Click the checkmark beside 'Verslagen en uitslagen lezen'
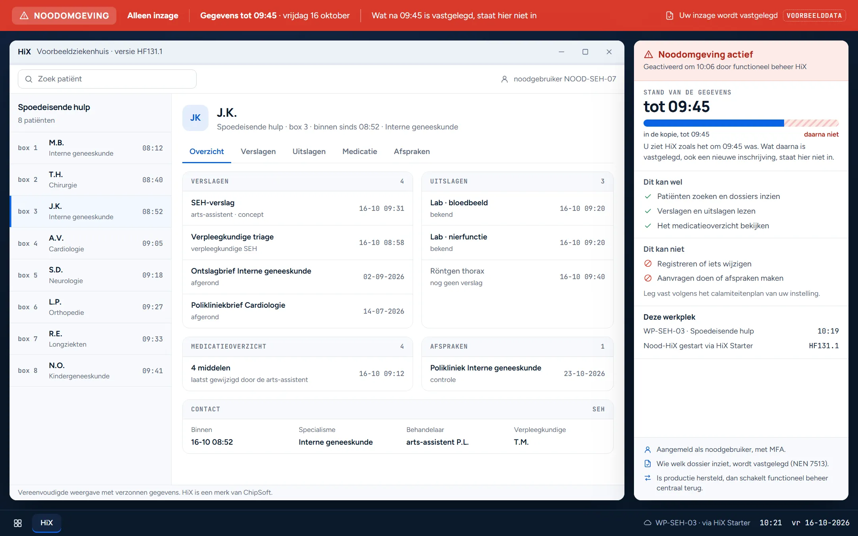Viewport: 858px width, 536px height. [x=648, y=211]
